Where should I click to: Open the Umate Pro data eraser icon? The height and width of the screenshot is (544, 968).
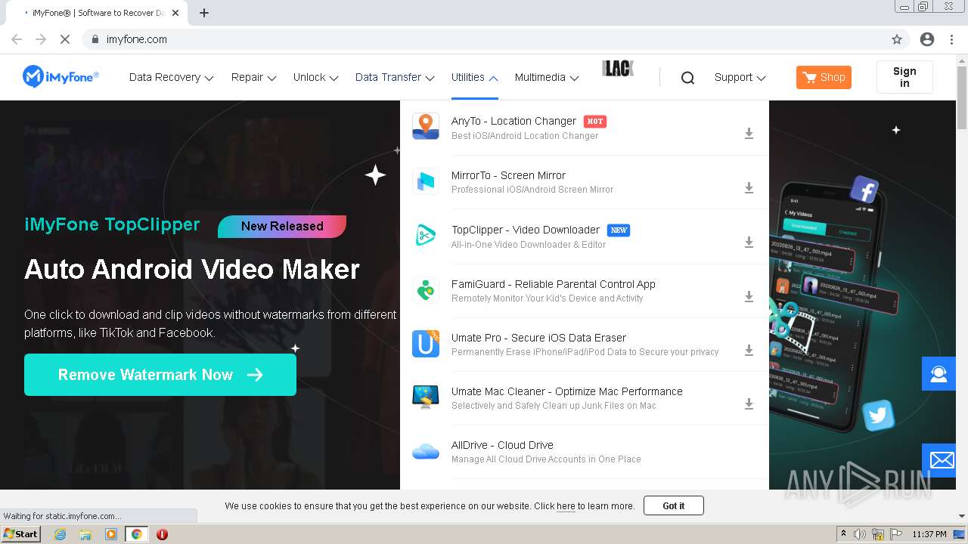coord(426,344)
